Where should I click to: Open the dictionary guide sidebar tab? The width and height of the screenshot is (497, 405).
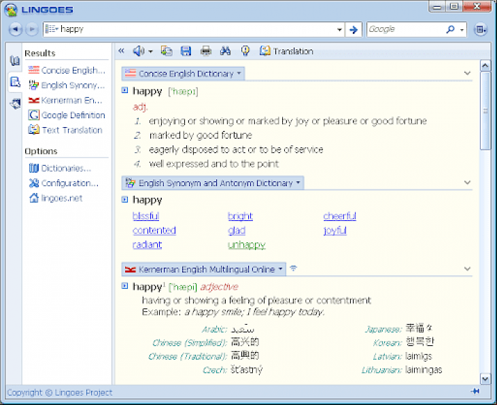[14, 60]
